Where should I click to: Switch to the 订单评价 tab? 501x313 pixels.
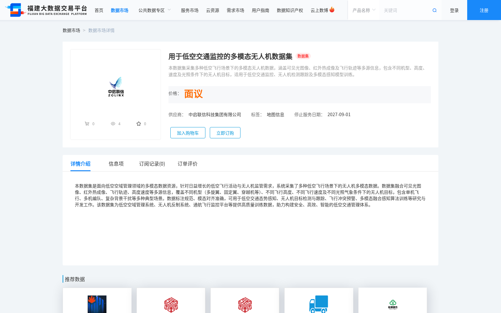pyautogui.click(x=188, y=164)
